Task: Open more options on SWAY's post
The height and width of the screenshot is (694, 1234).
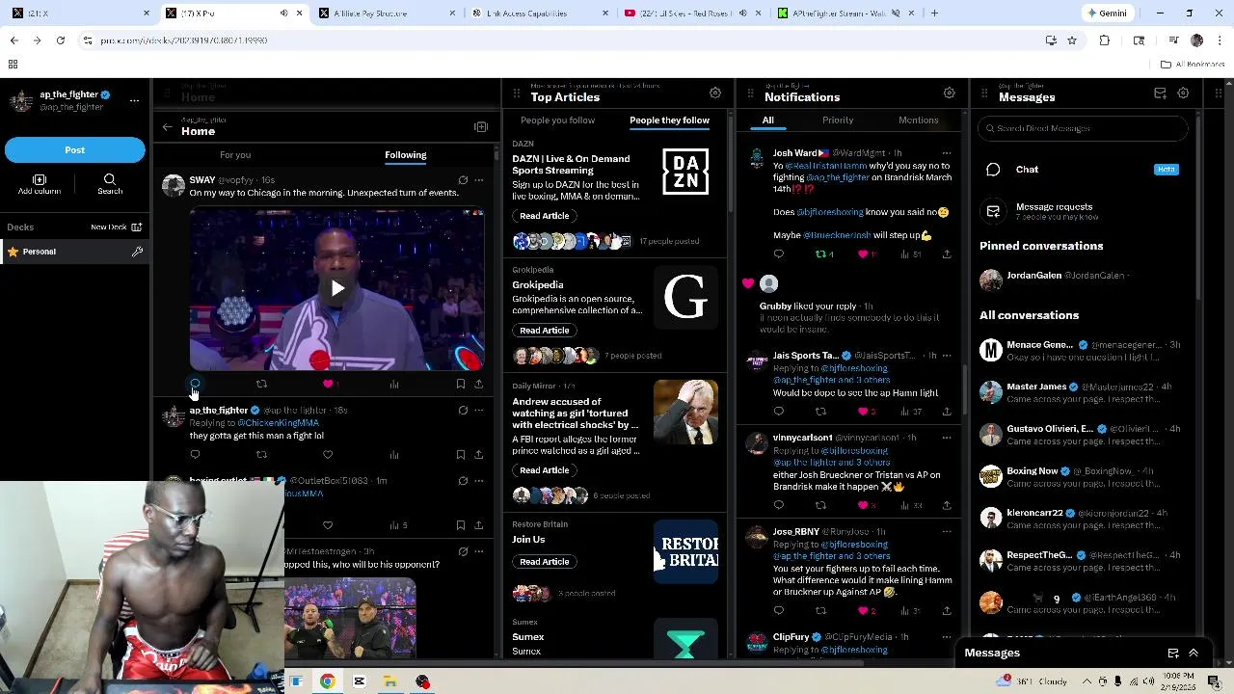Action: click(479, 180)
